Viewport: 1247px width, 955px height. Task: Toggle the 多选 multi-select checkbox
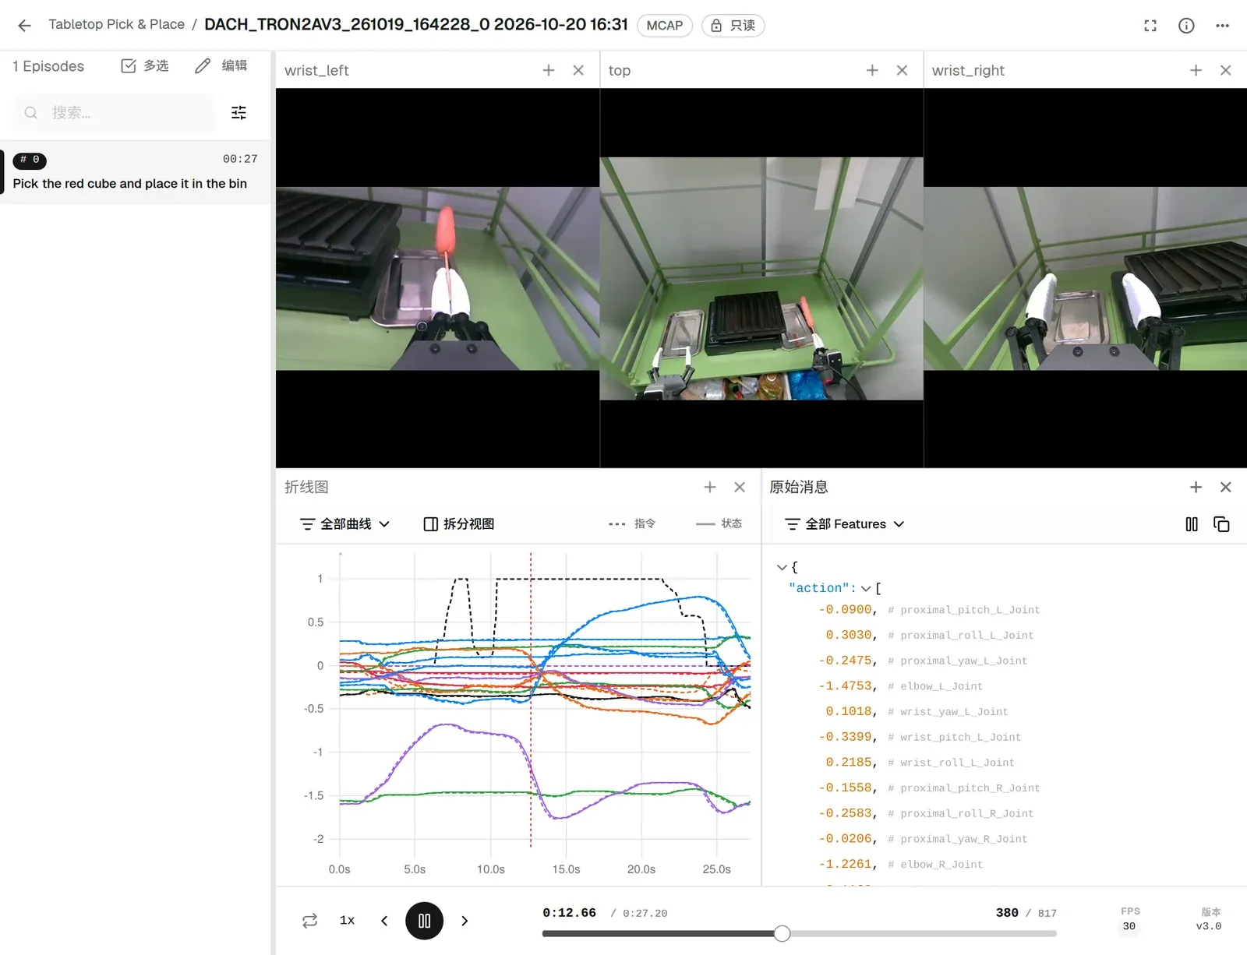(145, 66)
